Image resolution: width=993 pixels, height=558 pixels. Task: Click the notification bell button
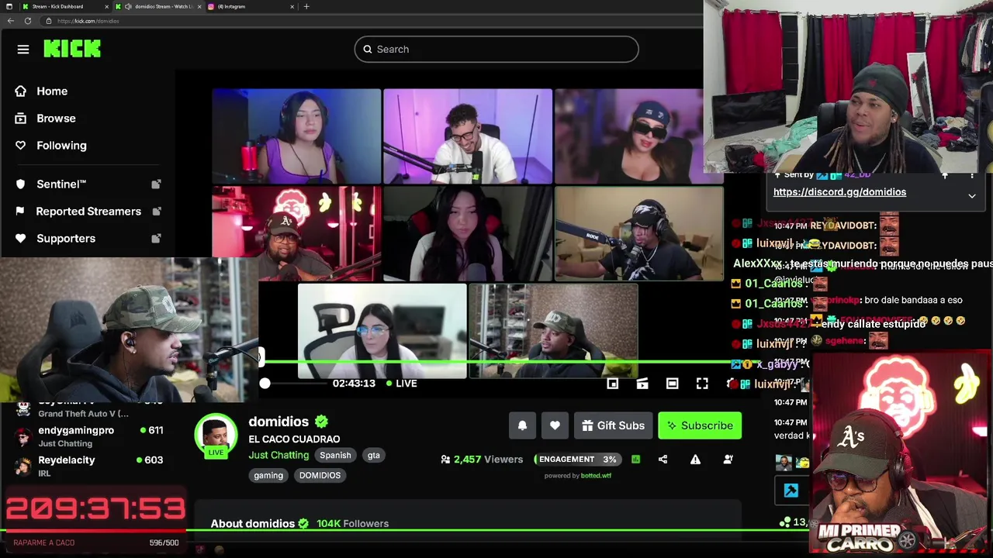(522, 425)
